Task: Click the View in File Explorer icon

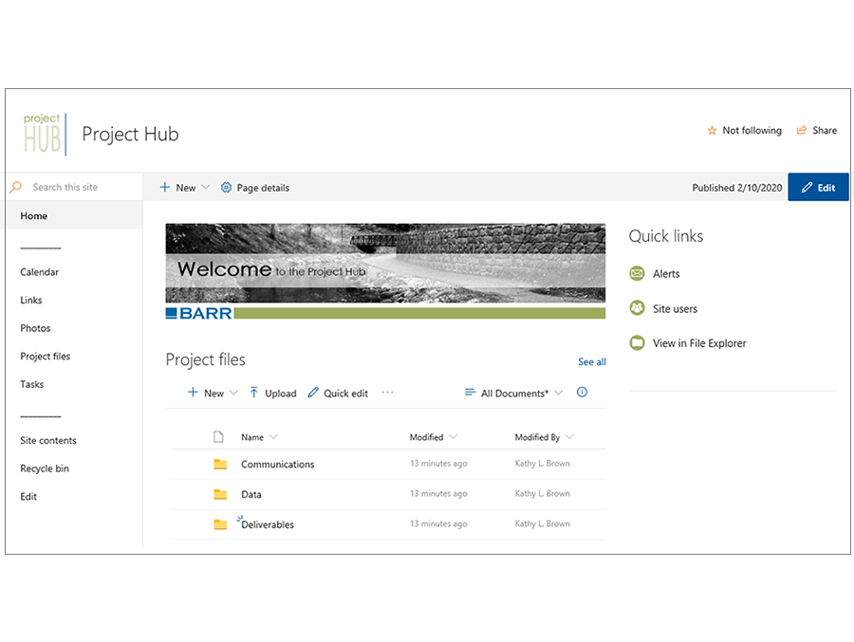Action: click(637, 343)
